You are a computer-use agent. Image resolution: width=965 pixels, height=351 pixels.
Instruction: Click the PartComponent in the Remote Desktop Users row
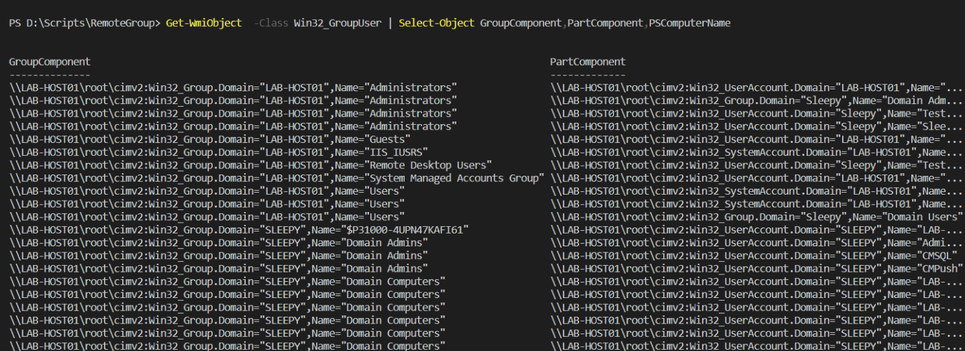pos(757,165)
